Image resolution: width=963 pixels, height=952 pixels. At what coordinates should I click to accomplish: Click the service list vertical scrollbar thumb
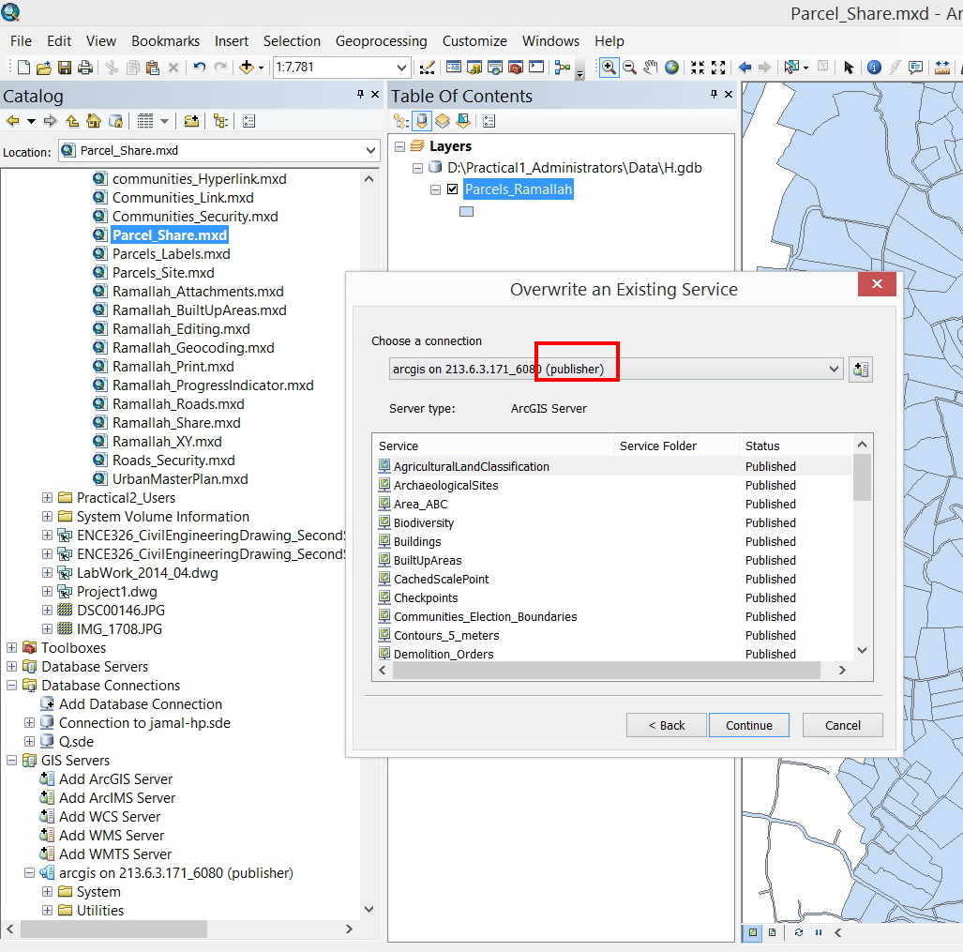862,477
